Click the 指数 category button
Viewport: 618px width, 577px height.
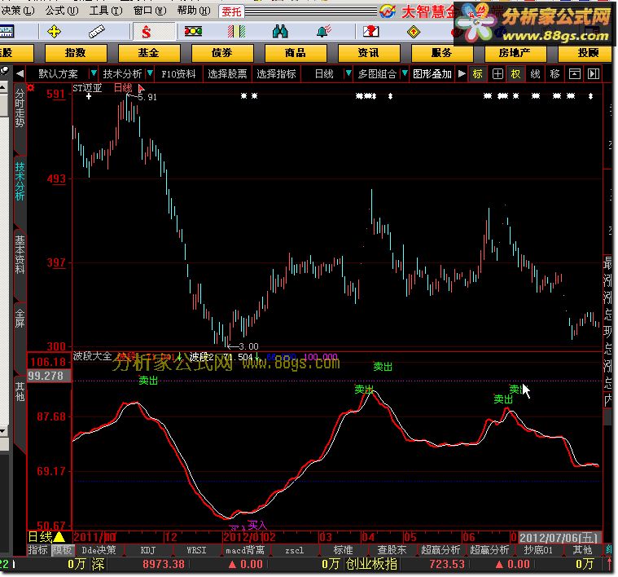[x=75, y=53]
